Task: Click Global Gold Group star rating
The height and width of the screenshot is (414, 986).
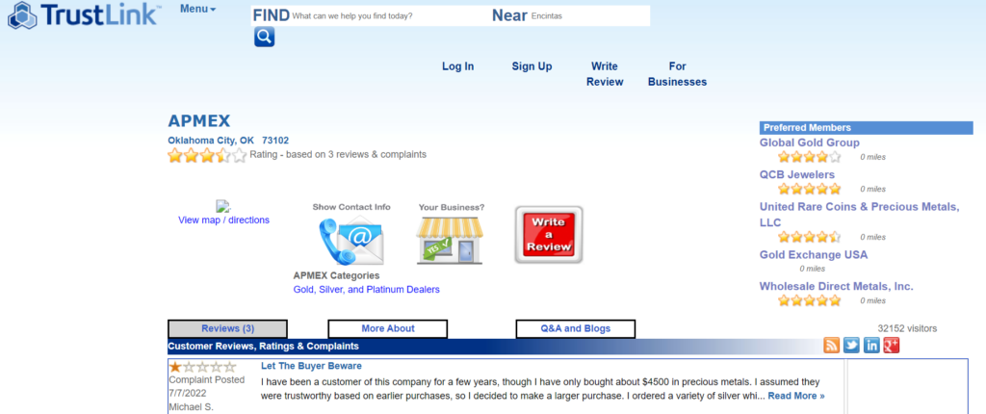Action: pos(809,157)
